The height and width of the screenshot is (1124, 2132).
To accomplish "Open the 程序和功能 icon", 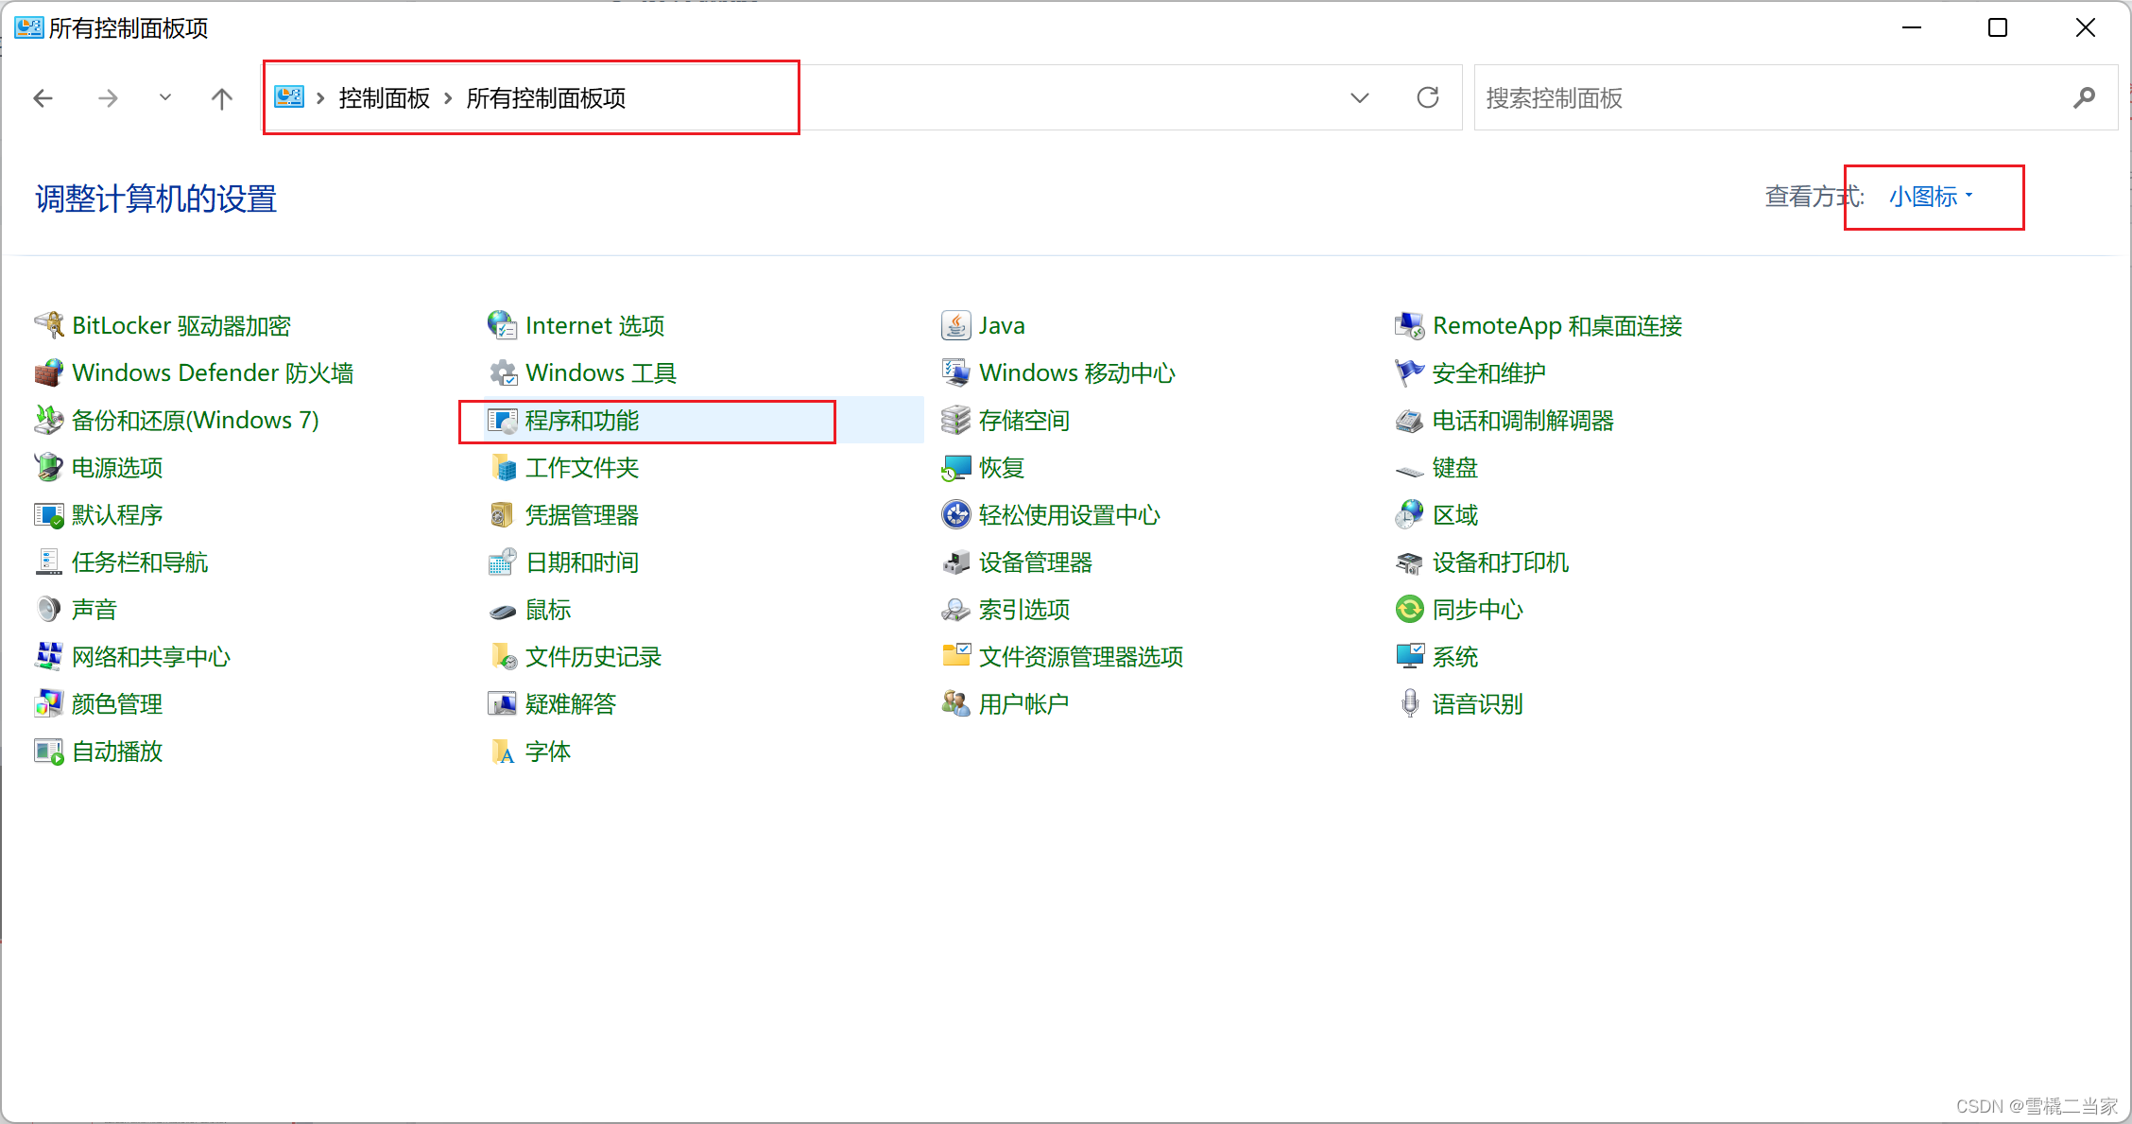I will [x=503, y=420].
